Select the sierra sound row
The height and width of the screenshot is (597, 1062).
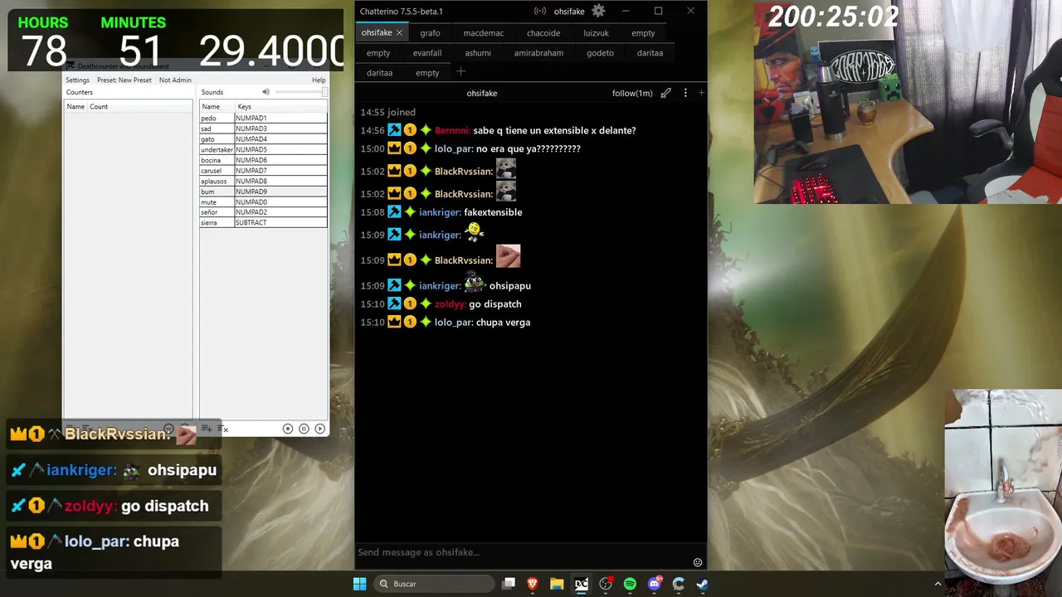coord(263,223)
